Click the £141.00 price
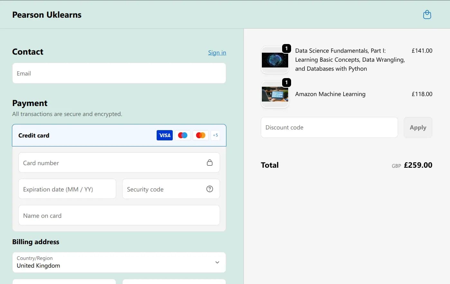Image resolution: width=450 pixels, height=284 pixels. click(x=422, y=51)
